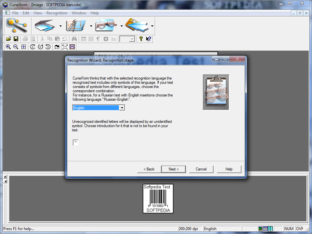Click the frame selection corners icon
This screenshot has height=234, width=312.
(65, 47)
